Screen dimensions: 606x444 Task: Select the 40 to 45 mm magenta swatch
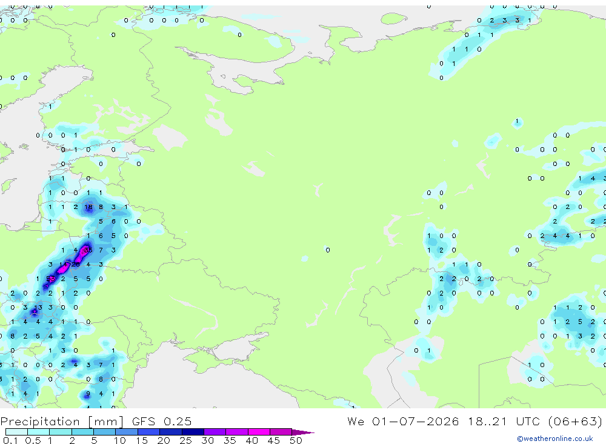pos(259,432)
